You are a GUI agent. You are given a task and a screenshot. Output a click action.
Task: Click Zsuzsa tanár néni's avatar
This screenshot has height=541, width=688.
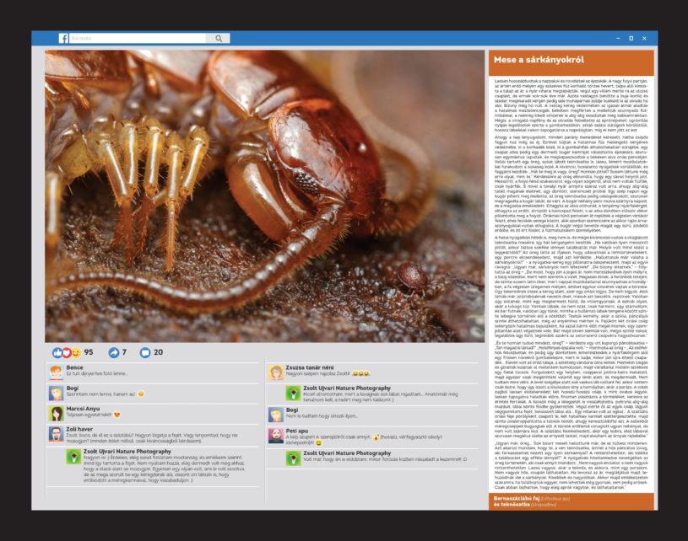coord(275,372)
